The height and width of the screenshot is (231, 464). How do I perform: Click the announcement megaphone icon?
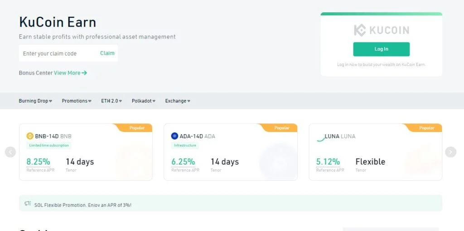click(x=28, y=203)
